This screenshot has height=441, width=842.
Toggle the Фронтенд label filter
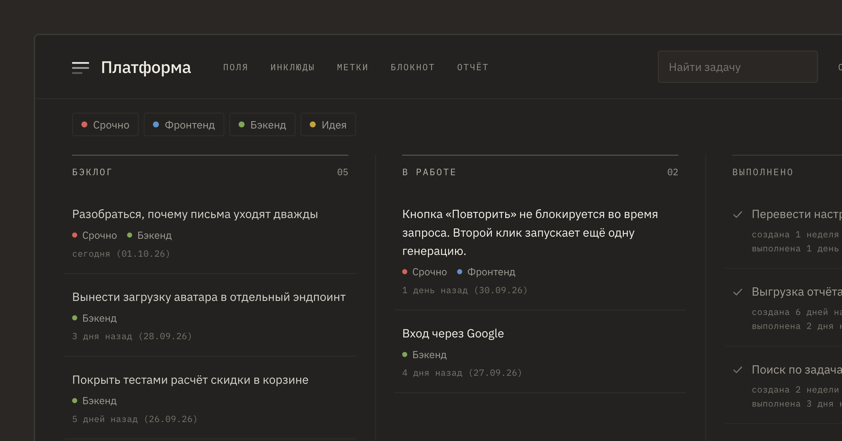point(184,125)
